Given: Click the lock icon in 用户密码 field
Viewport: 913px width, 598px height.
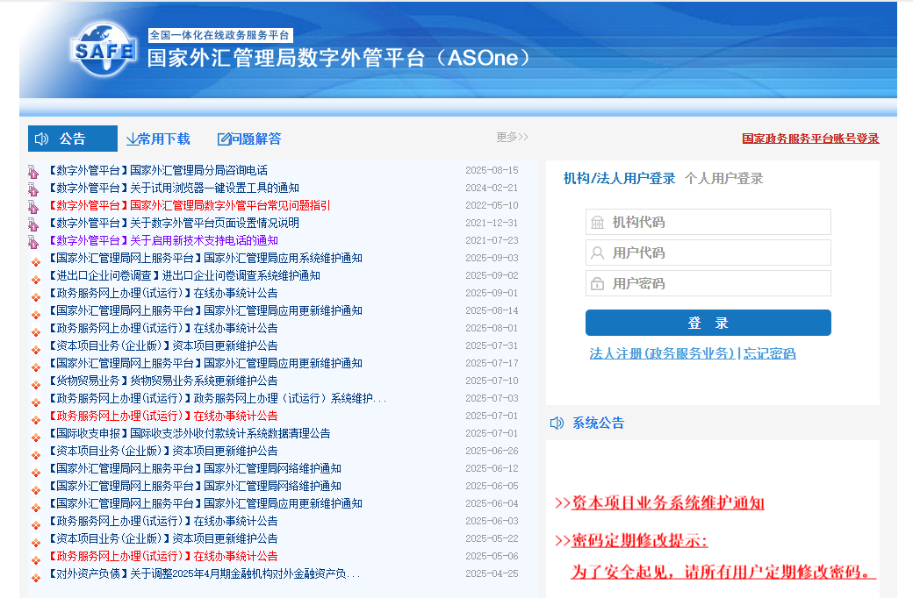Looking at the screenshot, I should click(598, 283).
